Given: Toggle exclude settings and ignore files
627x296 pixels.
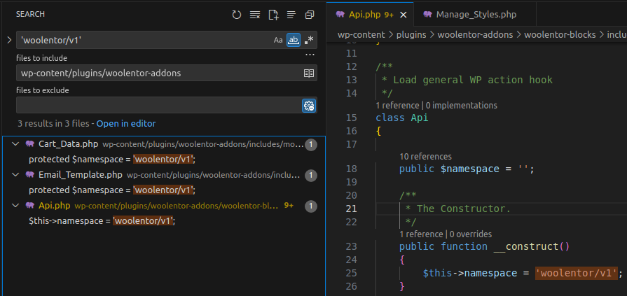Looking at the screenshot, I should [x=308, y=106].
